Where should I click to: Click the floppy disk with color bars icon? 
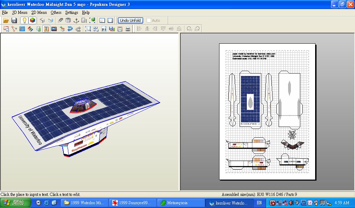112,29
